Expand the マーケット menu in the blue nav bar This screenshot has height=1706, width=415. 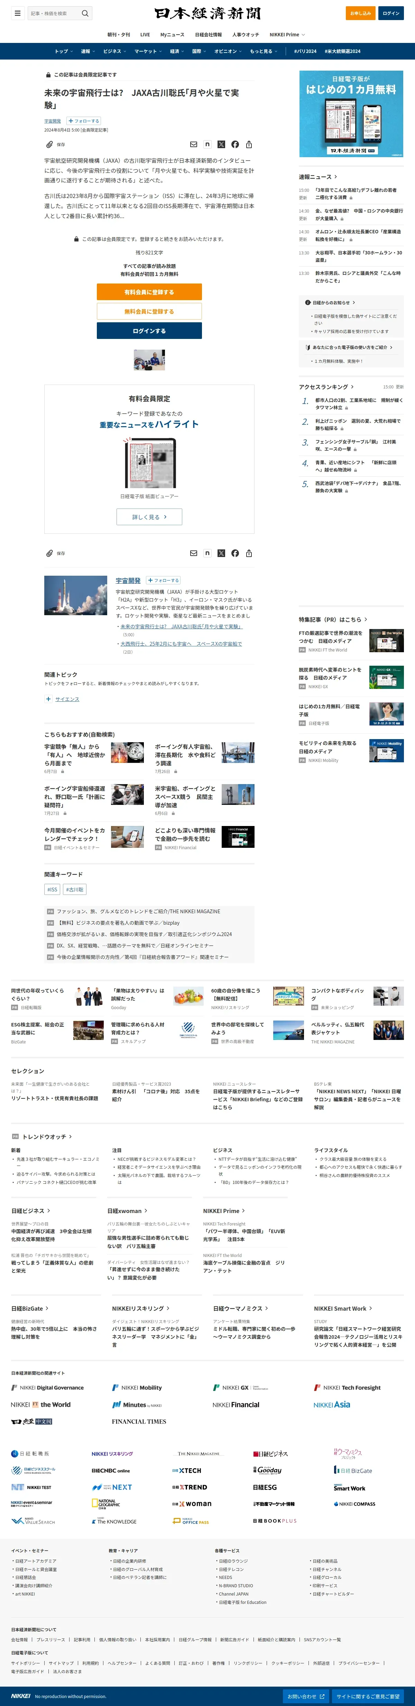[148, 51]
